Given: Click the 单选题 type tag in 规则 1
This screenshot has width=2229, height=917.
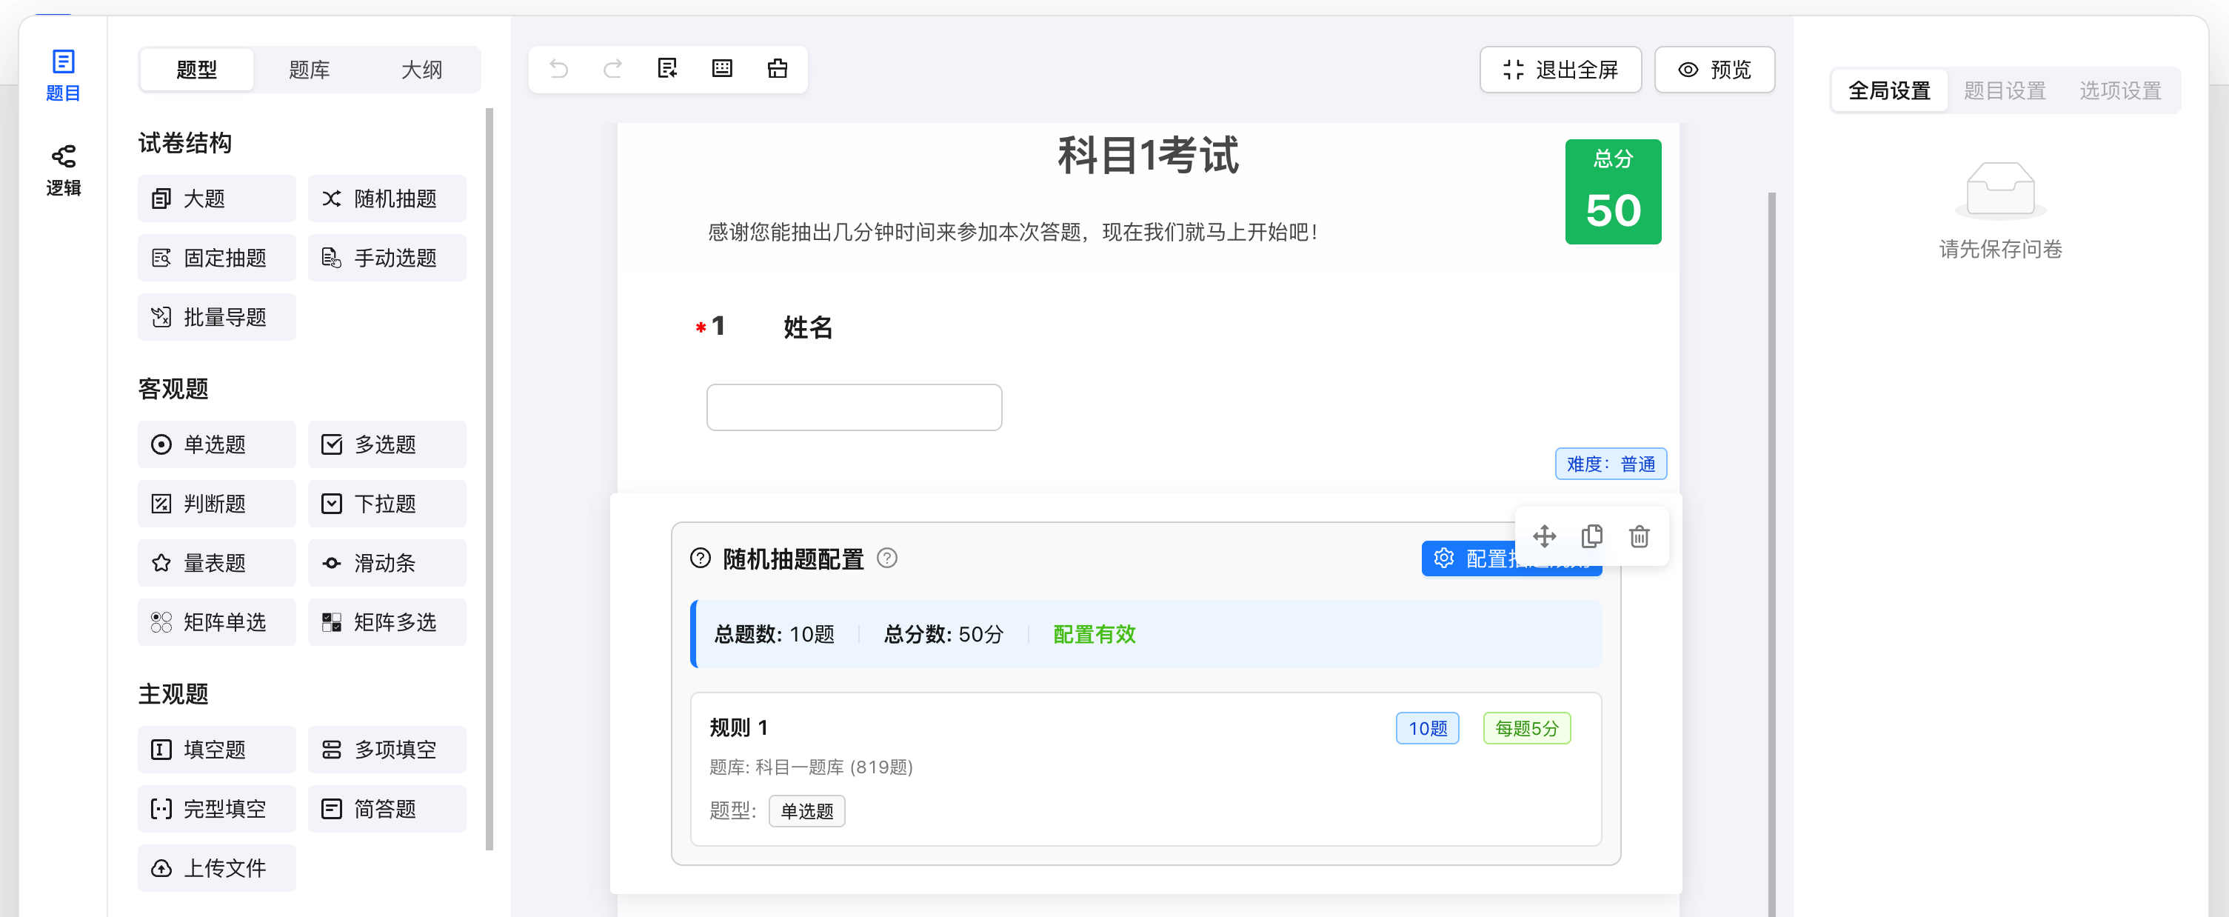Looking at the screenshot, I should click(806, 810).
